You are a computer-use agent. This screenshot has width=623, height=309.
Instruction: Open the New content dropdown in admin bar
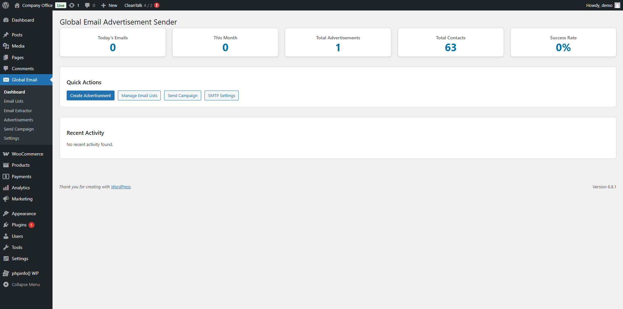click(109, 5)
